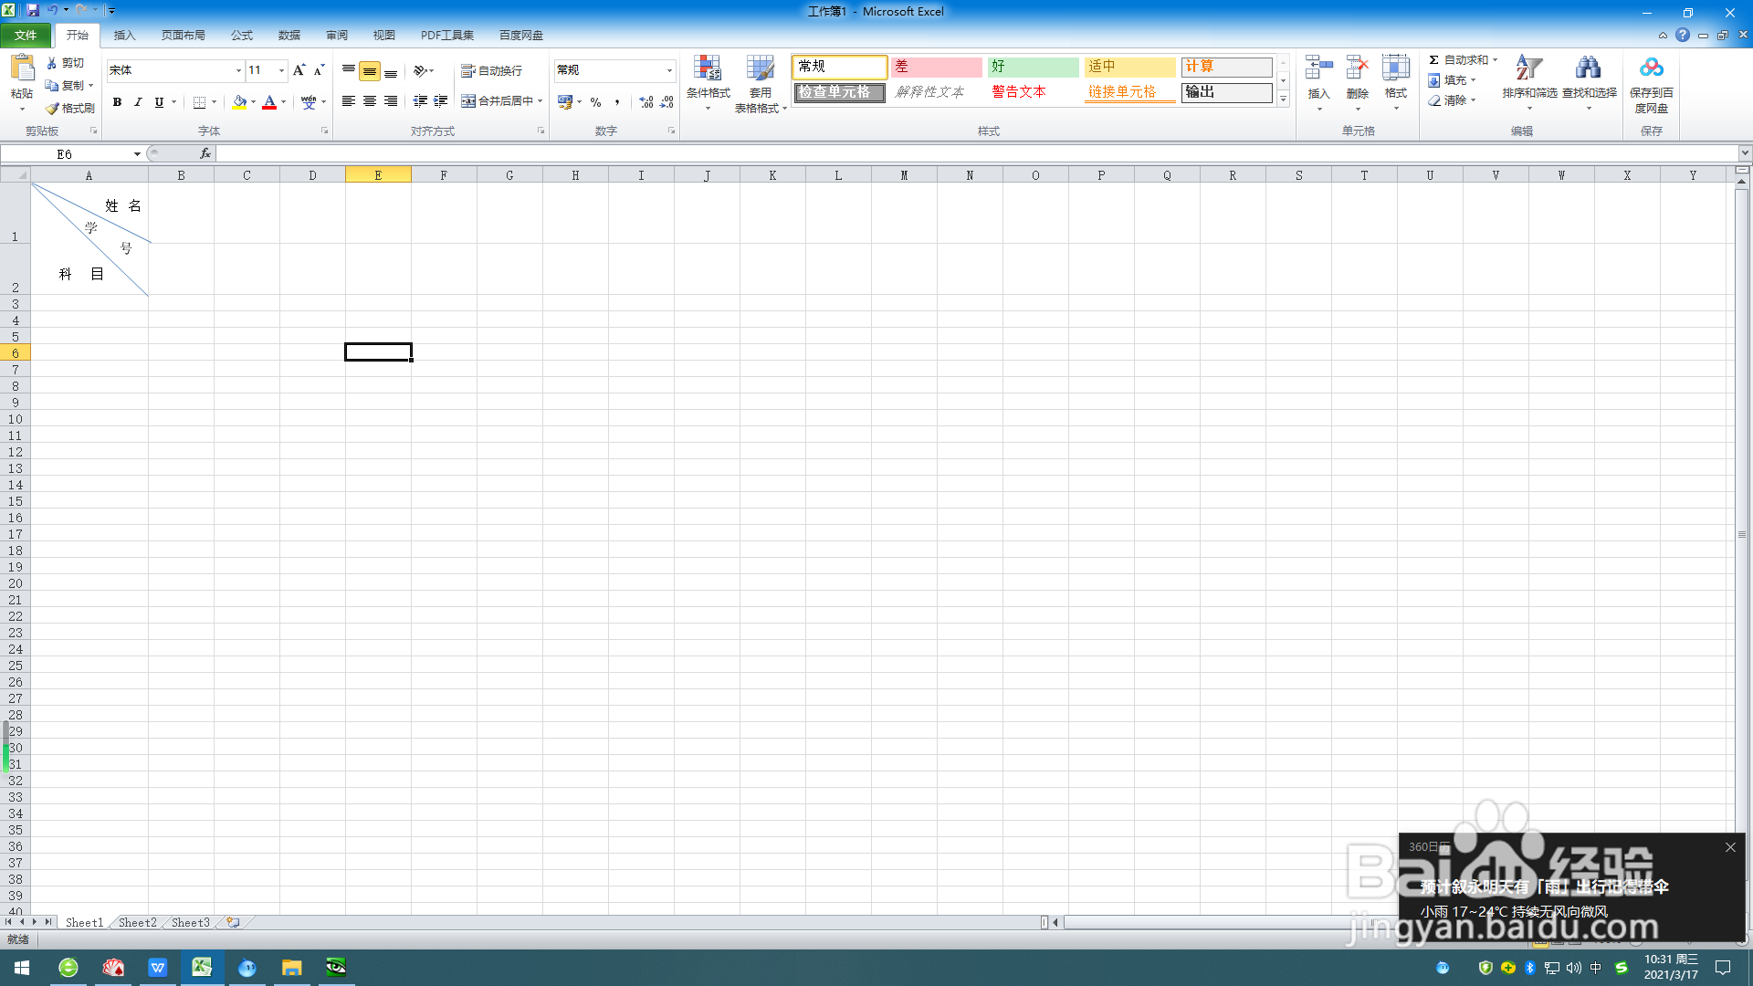
Task: Apply the Good (好) cell style
Action: (1033, 67)
